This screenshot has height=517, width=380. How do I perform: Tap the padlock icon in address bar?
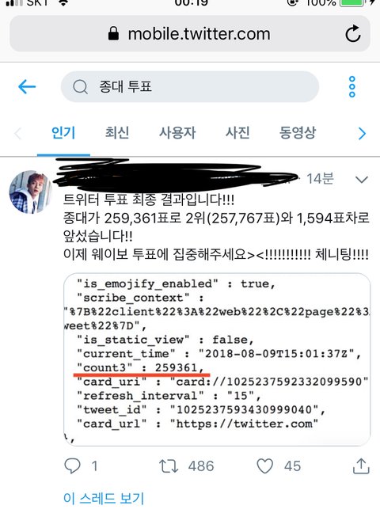click(113, 33)
